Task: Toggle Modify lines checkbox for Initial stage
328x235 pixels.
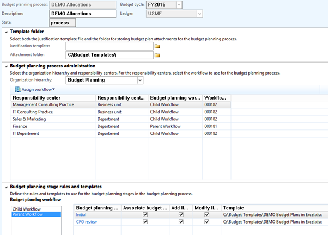Action: tap(207, 214)
